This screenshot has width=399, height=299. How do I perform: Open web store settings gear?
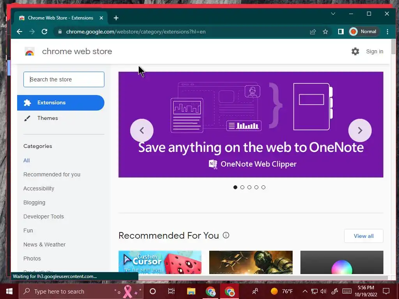pos(355,51)
